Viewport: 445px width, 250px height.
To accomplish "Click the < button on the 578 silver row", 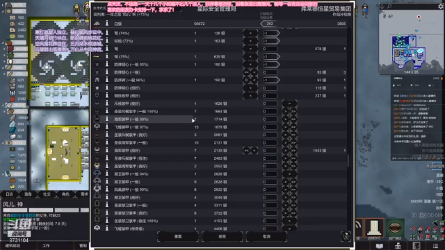I will (250, 49).
